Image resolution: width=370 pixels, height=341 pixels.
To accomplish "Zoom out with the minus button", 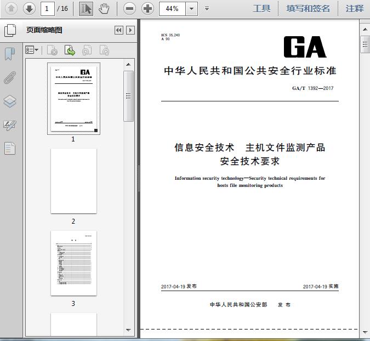I will pyautogui.click(x=129, y=9).
